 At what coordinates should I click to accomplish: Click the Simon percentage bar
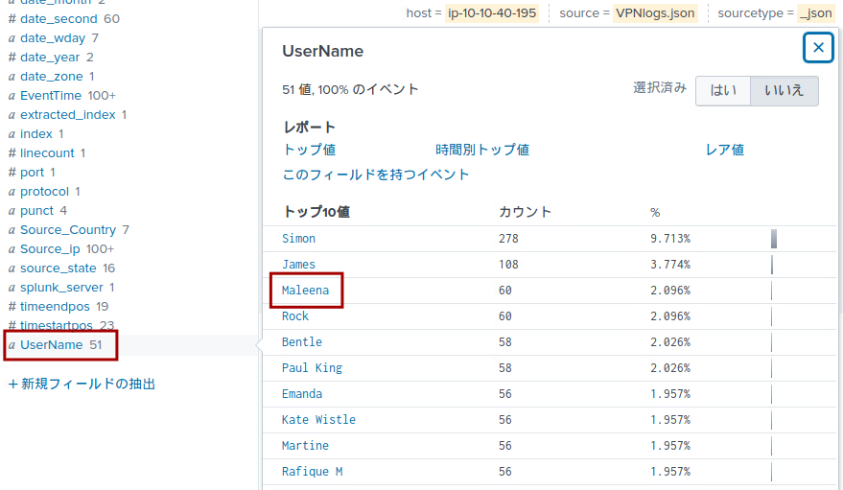(x=774, y=239)
